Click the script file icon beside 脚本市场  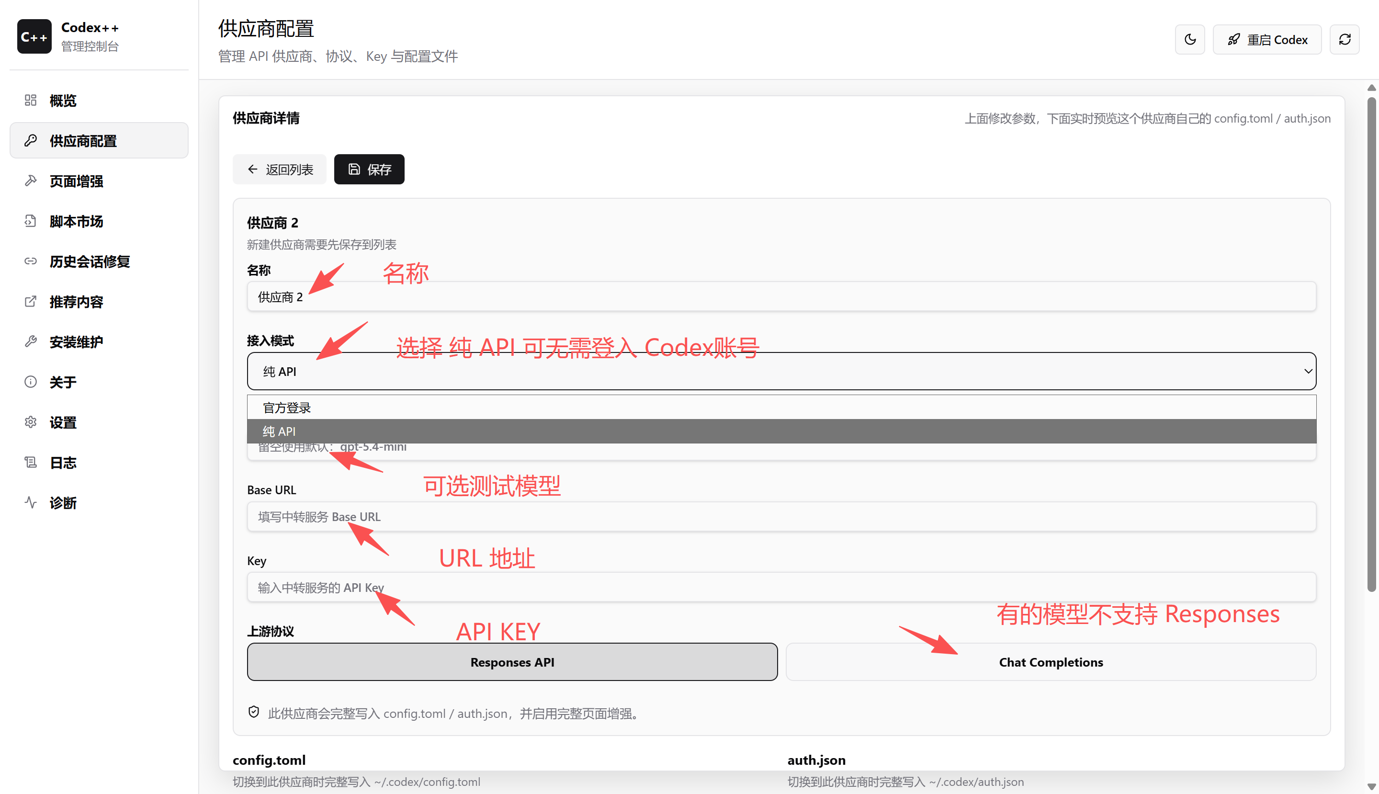31,221
